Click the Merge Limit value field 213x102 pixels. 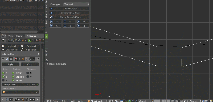pos(21,84)
